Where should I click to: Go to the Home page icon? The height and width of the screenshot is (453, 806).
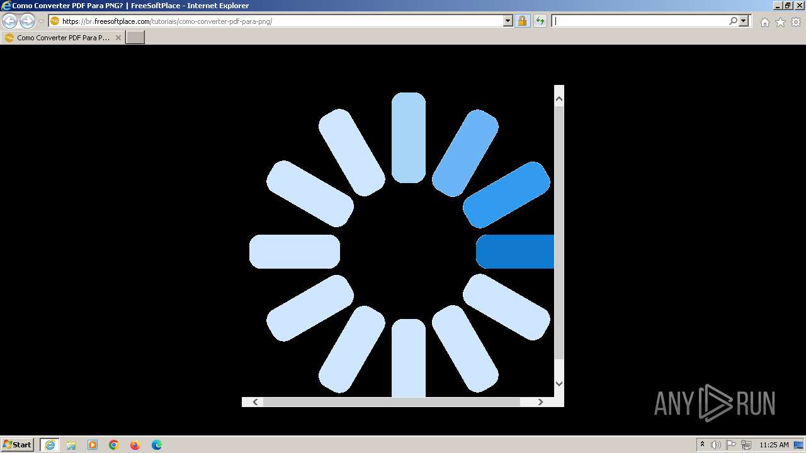point(764,22)
